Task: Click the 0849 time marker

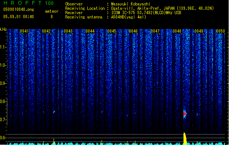Action: [x=199, y=31]
